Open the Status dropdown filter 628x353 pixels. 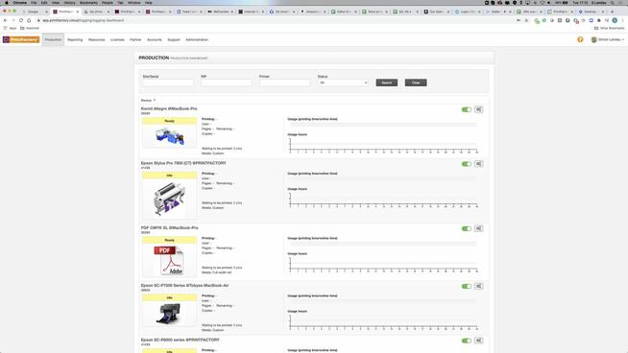point(343,82)
